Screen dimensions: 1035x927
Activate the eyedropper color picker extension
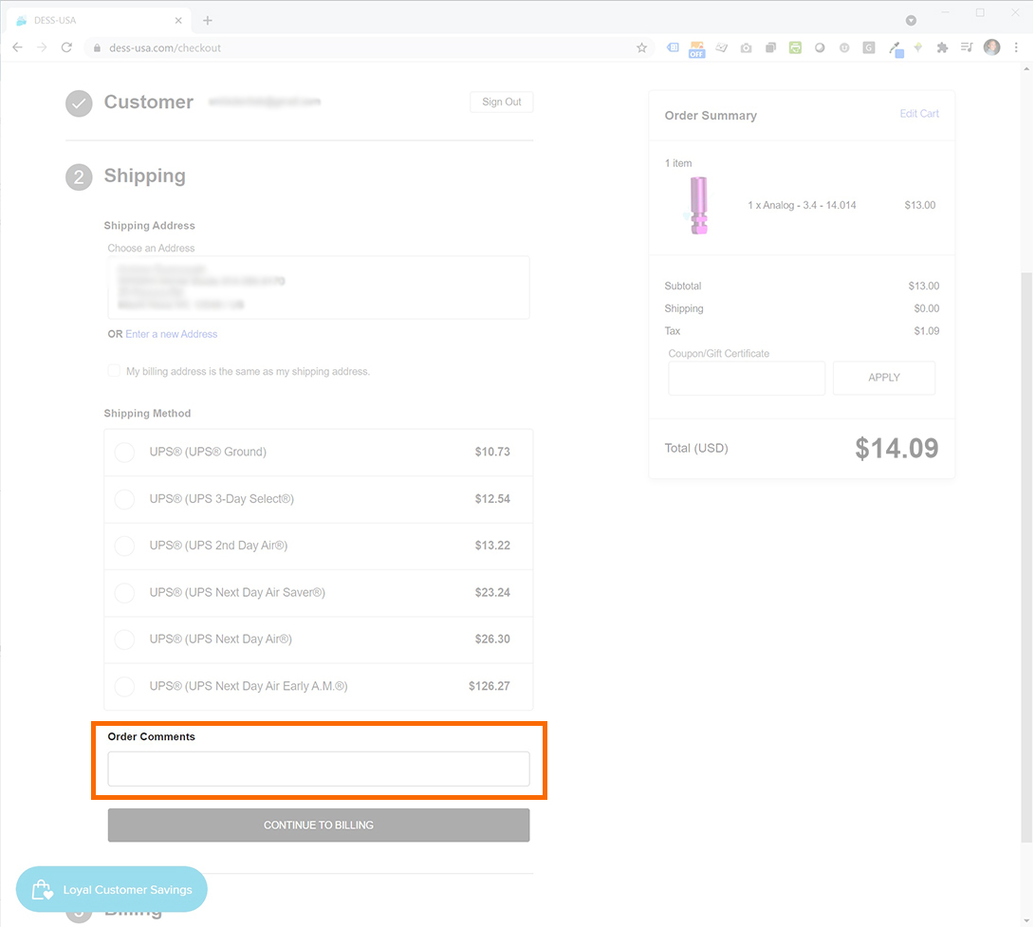coord(896,48)
